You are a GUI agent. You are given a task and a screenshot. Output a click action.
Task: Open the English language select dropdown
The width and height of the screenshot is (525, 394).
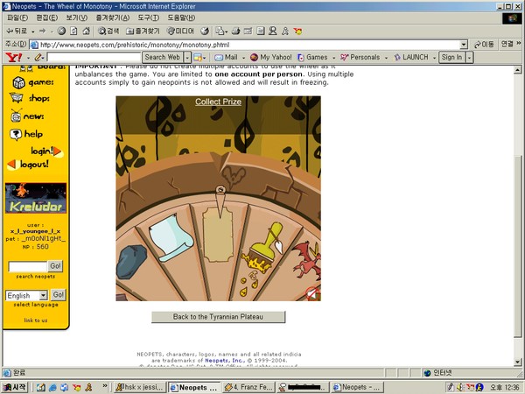pos(43,296)
